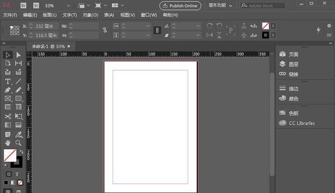335x193 pixels.
Task: Select the Selection tool arrow
Action: click(8, 55)
